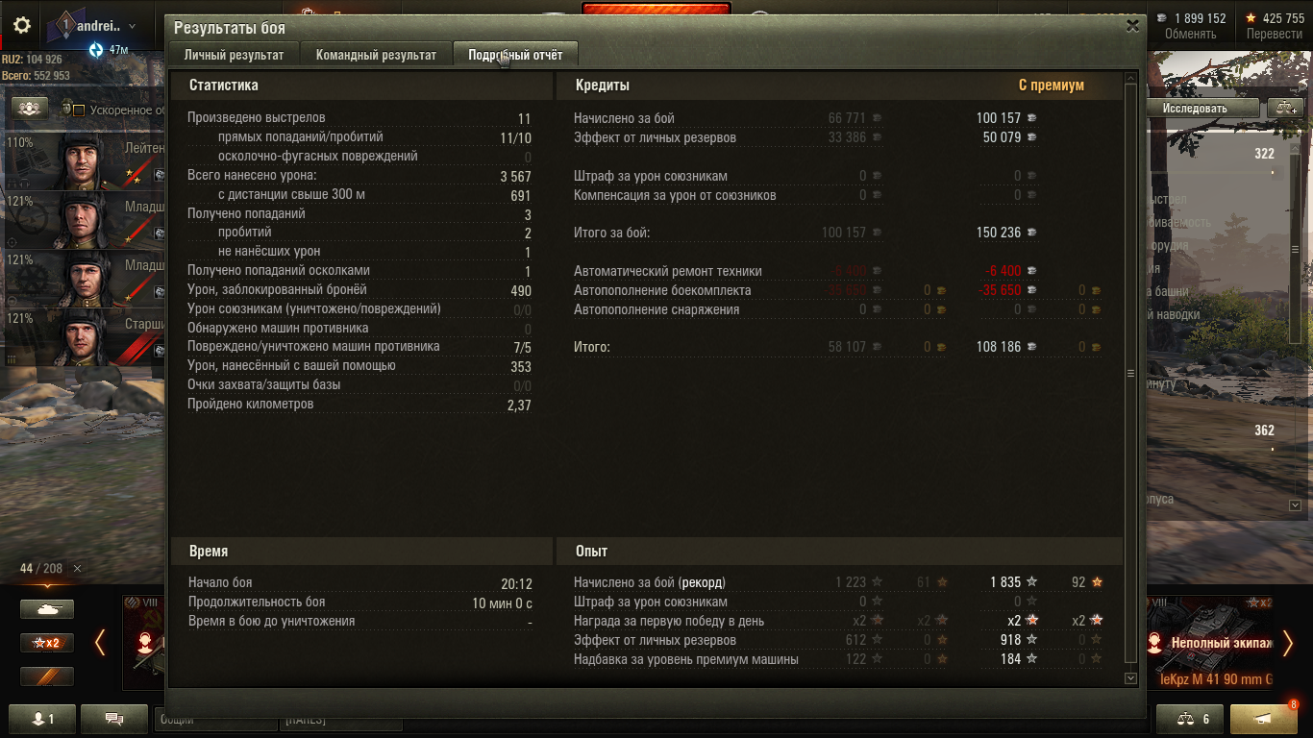
Task: Click the add-to-comparison scales icon
Action: coord(1285,109)
